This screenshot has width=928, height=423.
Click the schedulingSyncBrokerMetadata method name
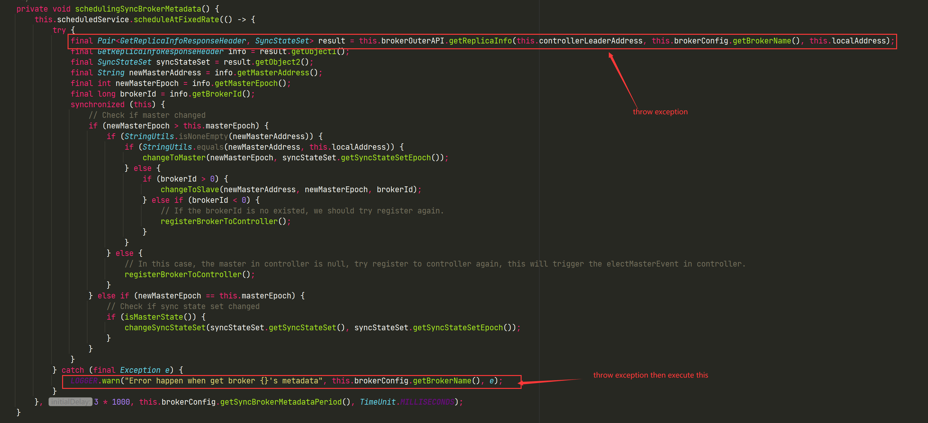138,9
